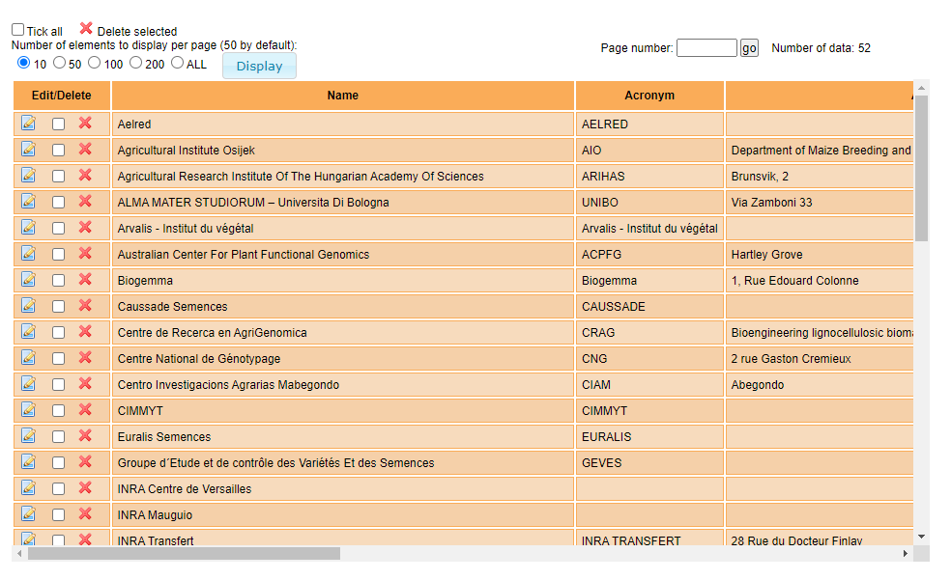Delete the ACPFG row
Image resolution: width=951 pixels, height=580 pixels.
(x=85, y=253)
